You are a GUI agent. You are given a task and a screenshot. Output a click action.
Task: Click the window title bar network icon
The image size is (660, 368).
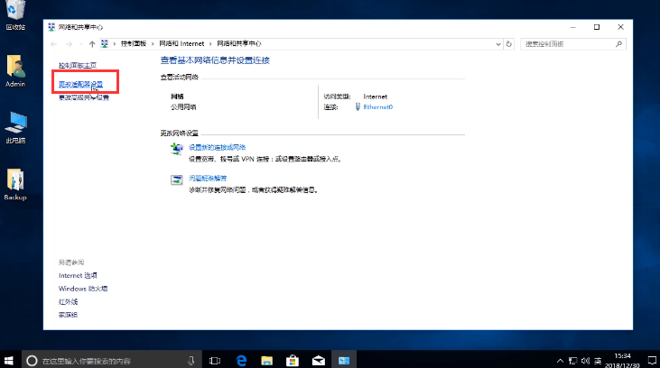point(51,27)
